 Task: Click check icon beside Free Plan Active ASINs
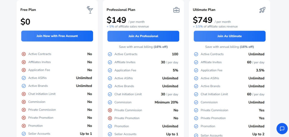click(24, 78)
